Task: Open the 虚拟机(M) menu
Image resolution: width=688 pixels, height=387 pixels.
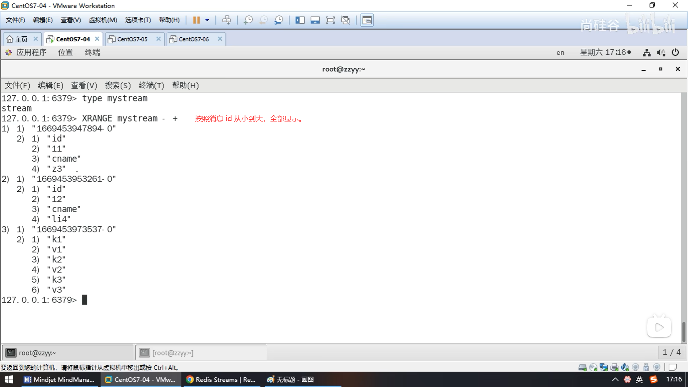Action: click(x=103, y=20)
